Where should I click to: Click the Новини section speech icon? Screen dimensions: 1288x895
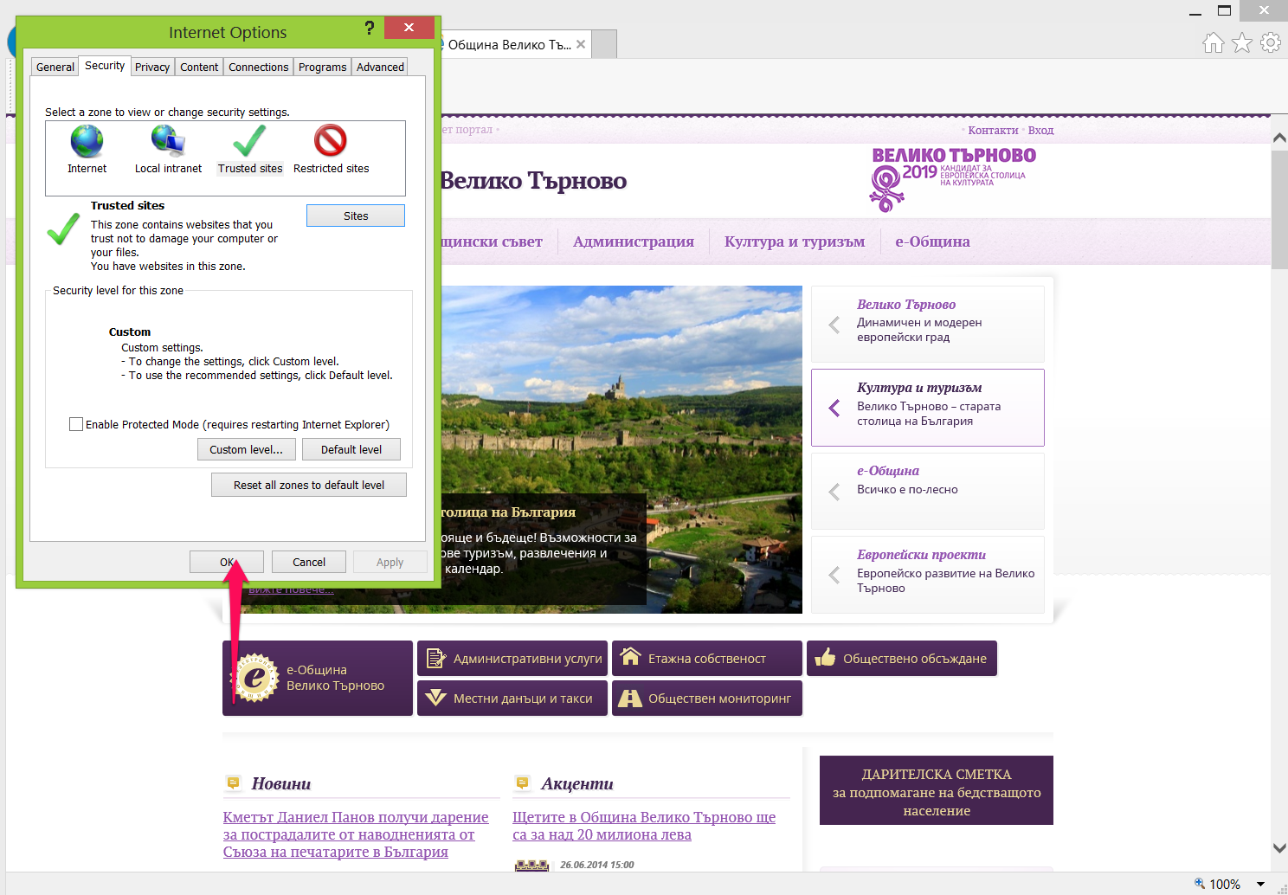[x=233, y=782]
